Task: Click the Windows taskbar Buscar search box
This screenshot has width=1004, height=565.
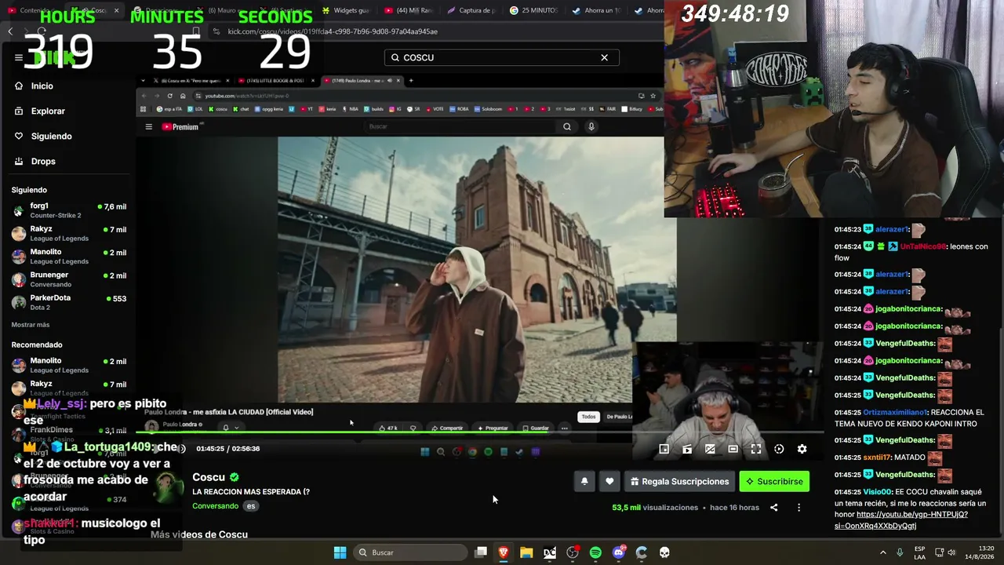Action: point(409,552)
